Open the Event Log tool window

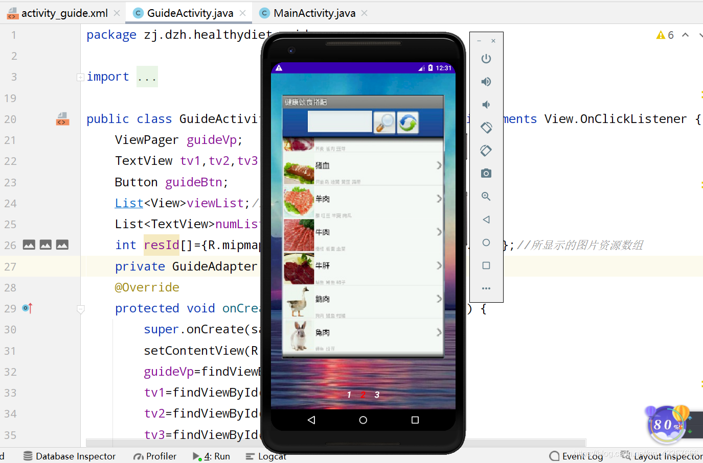click(576, 456)
